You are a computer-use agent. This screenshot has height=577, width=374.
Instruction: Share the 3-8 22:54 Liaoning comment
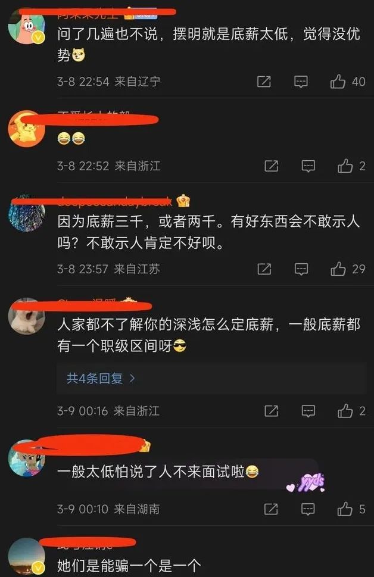(264, 82)
